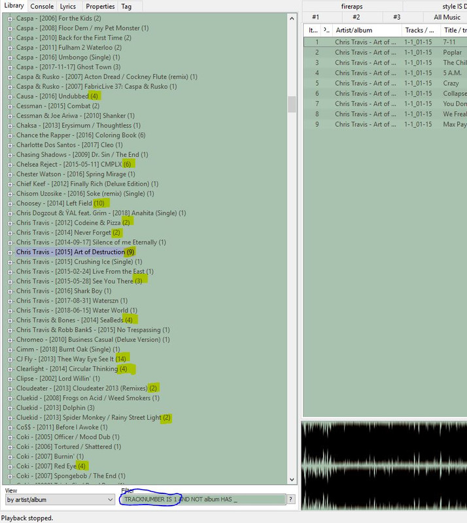467x523 pixels.
Task: Select Chris Travis - [2016] Shark Boy
Action: click(x=63, y=291)
